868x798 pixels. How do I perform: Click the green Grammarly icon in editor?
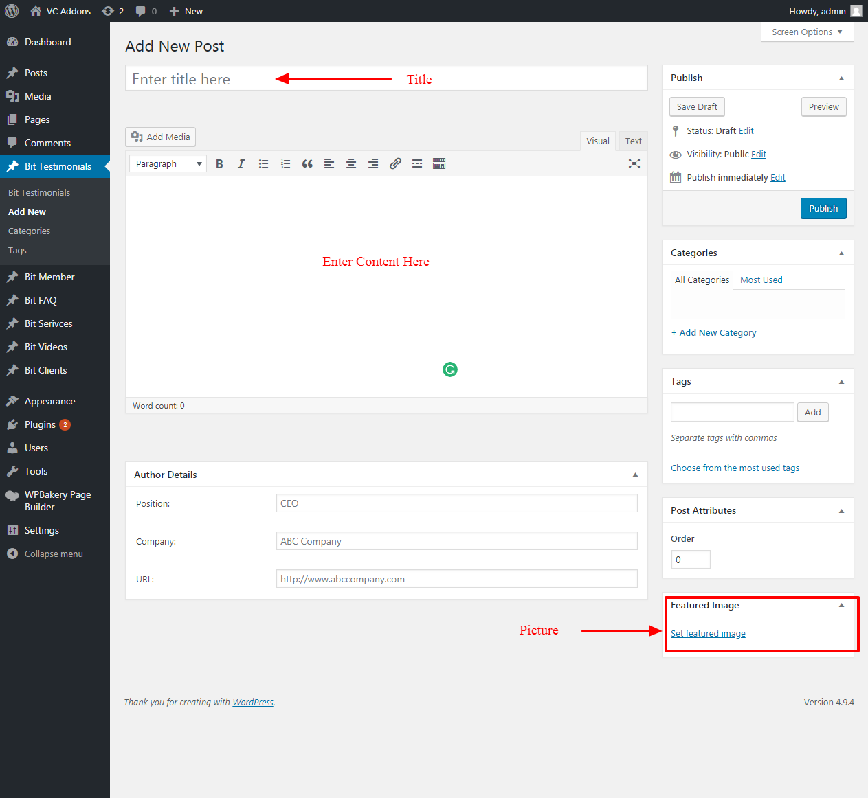tap(450, 369)
